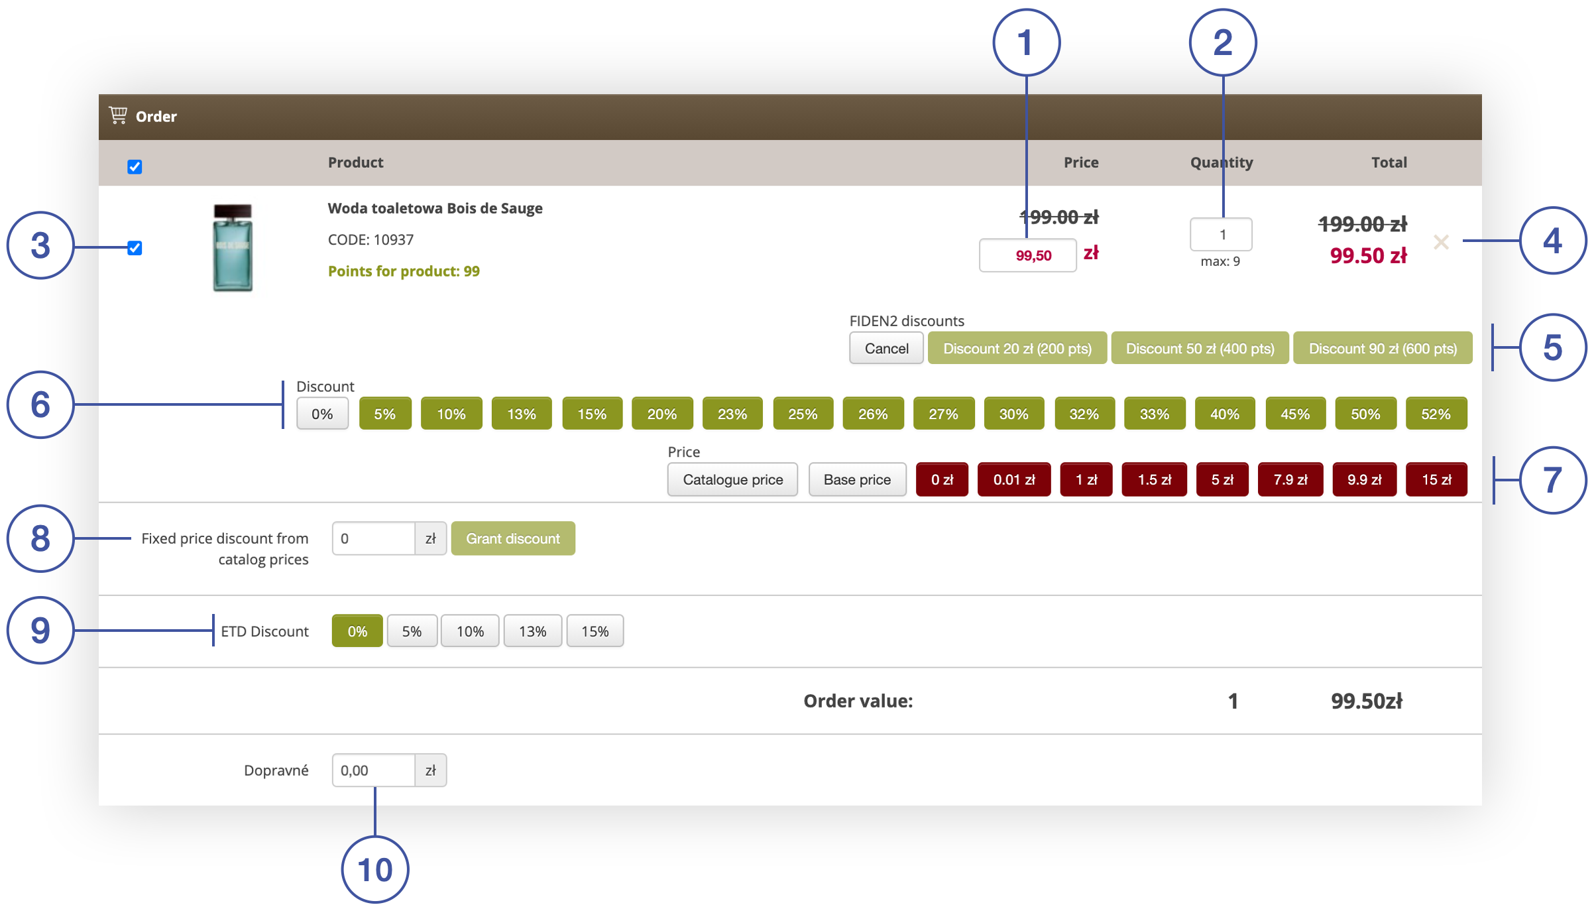This screenshot has height=911, width=1596.
Task: Set price to 0.01 zł
Action: pyautogui.click(x=1014, y=479)
